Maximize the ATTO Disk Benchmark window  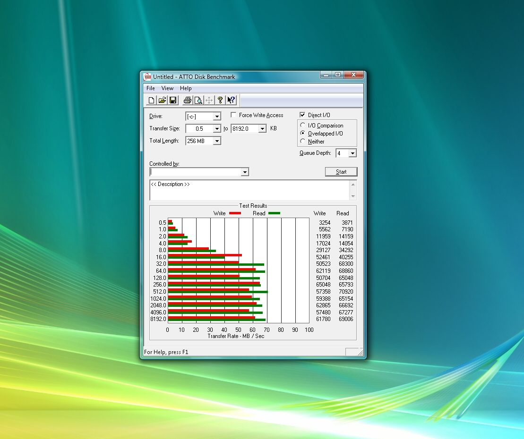click(x=338, y=75)
